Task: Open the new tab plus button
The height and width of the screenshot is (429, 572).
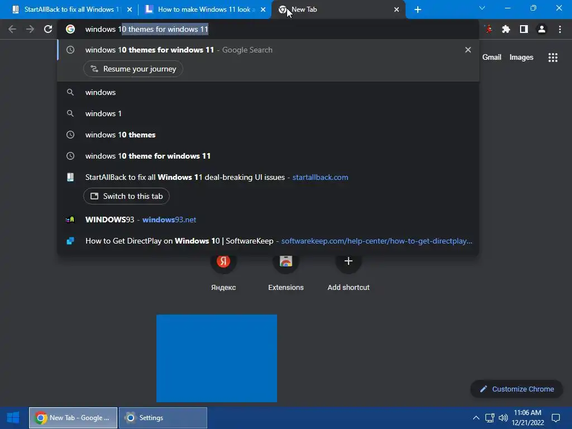Action: 418,9
